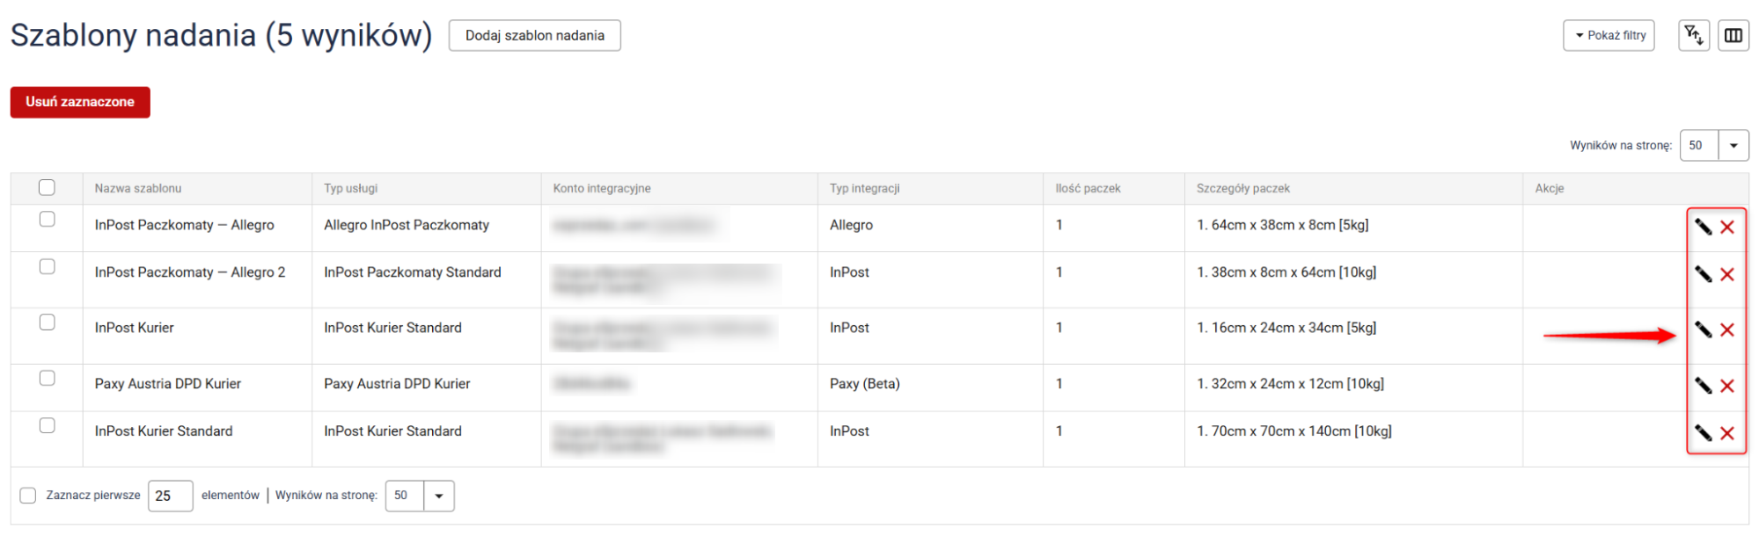Screen dimensions: 1759x536
Task: Sort by Typ integracji column header
Action: 864,188
